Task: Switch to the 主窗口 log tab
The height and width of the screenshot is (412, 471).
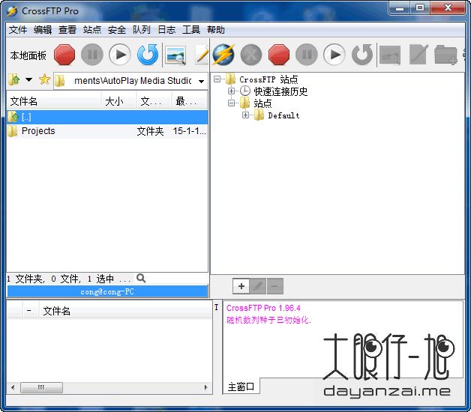Action: pyautogui.click(x=241, y=387)
